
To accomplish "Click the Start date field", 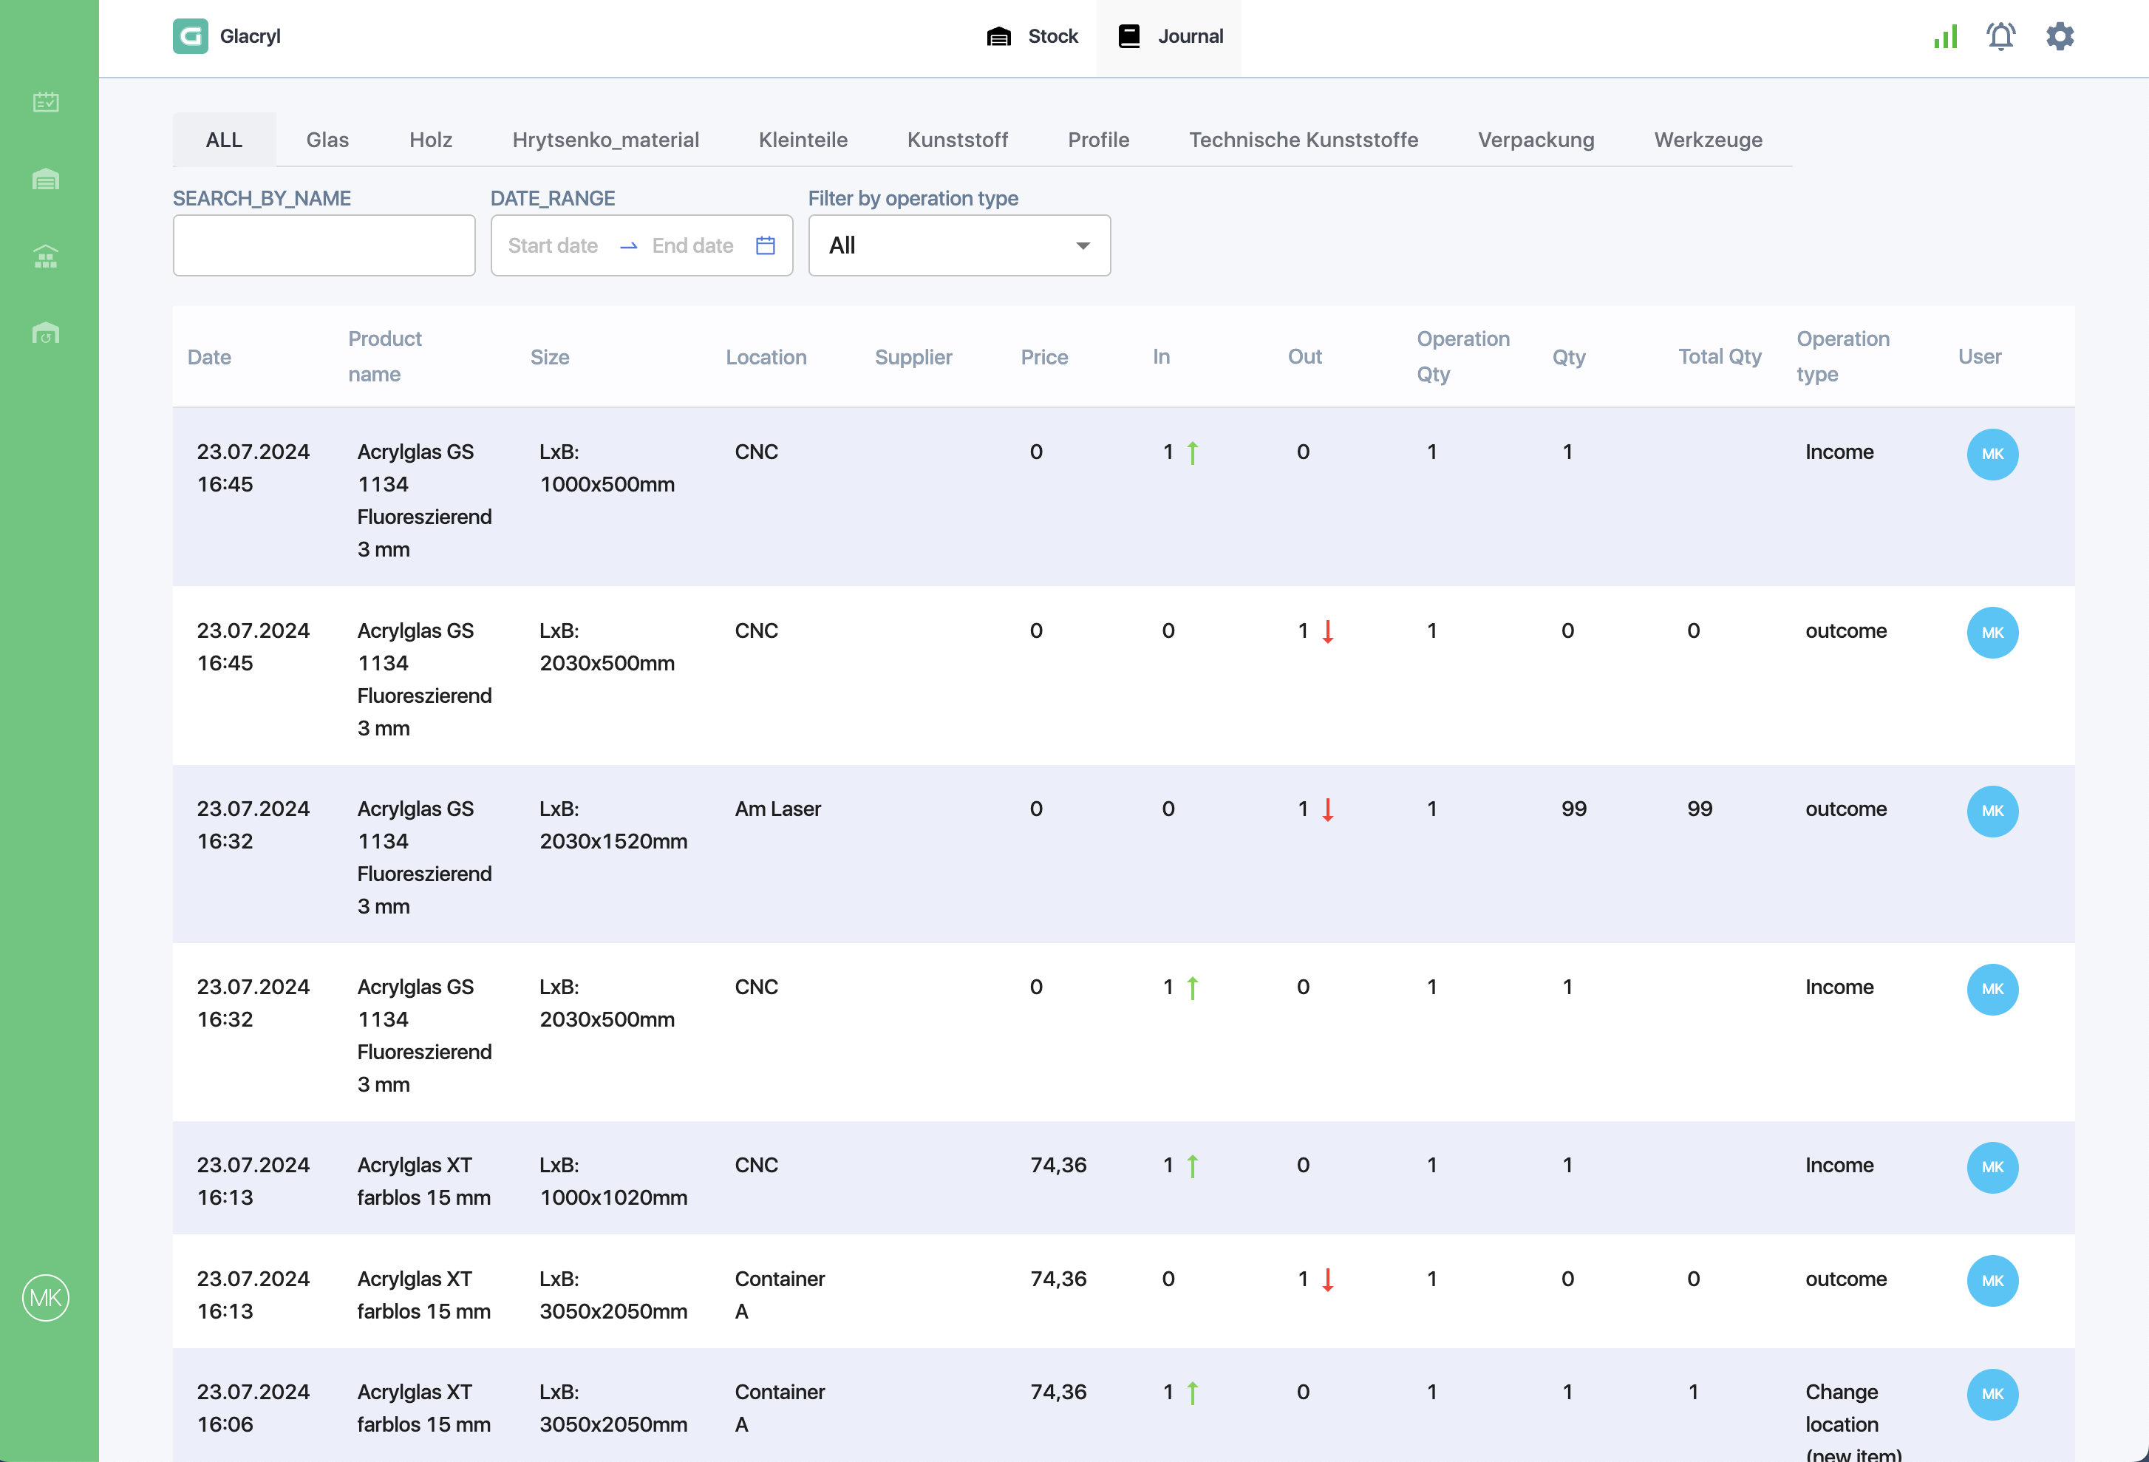I will tap(553, 245).
